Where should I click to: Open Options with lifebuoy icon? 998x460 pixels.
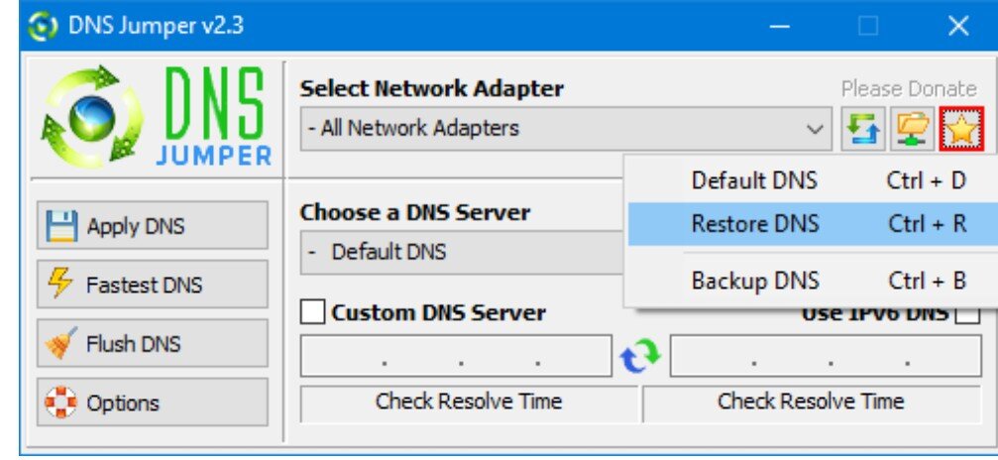point(153,402)
